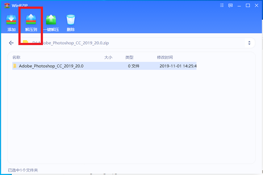This screenshot has height=175, width=263.
Task: Click the modified date 2019-11-01 cell
Action: [x=178, y=66]
